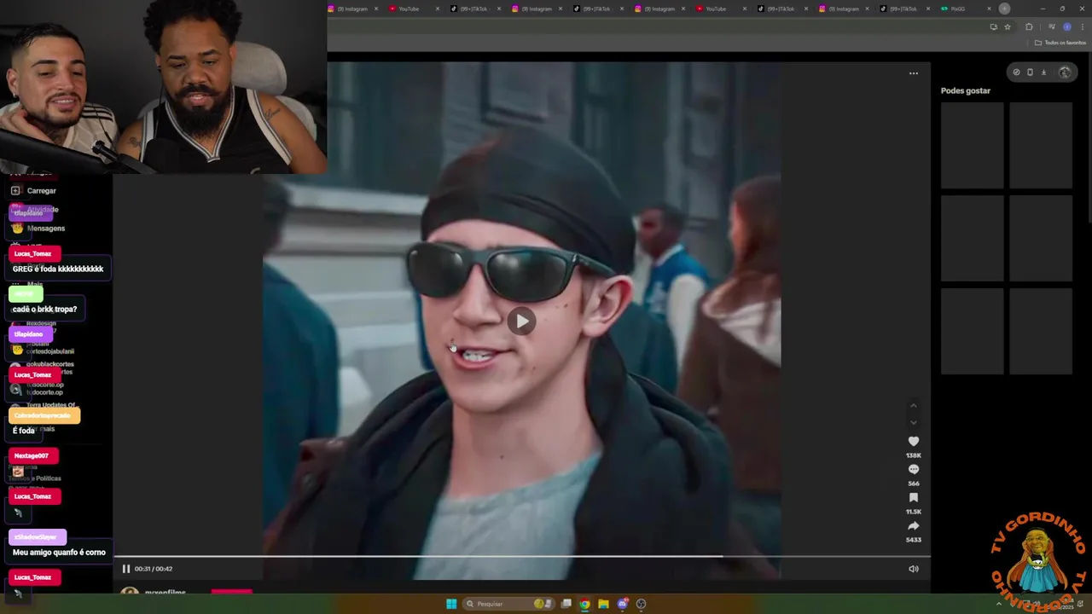Open the cortesdojabulanii followed account
The width and height of the screenshot is (1092, 614).
click(50, 351)
